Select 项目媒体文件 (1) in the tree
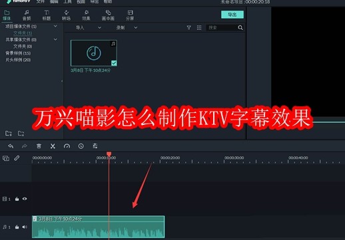 pos(21,27)
